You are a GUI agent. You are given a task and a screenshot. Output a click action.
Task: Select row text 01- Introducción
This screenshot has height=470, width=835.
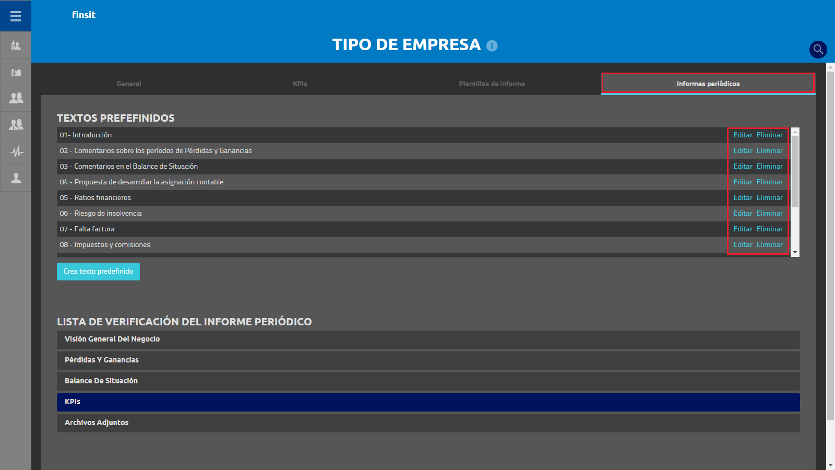pyautogui.click(x=86, y=135)
